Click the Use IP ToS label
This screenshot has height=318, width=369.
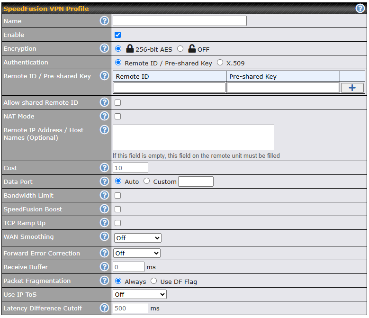point(20,294)
